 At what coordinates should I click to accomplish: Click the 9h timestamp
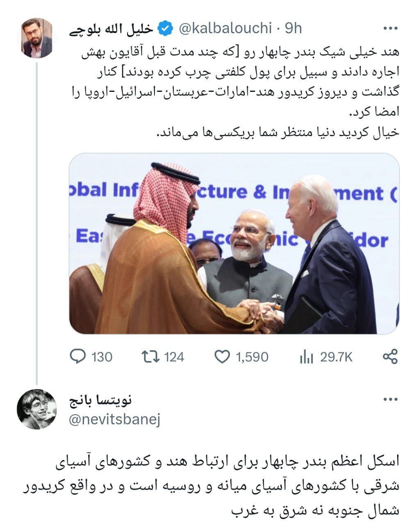[293, 29]
